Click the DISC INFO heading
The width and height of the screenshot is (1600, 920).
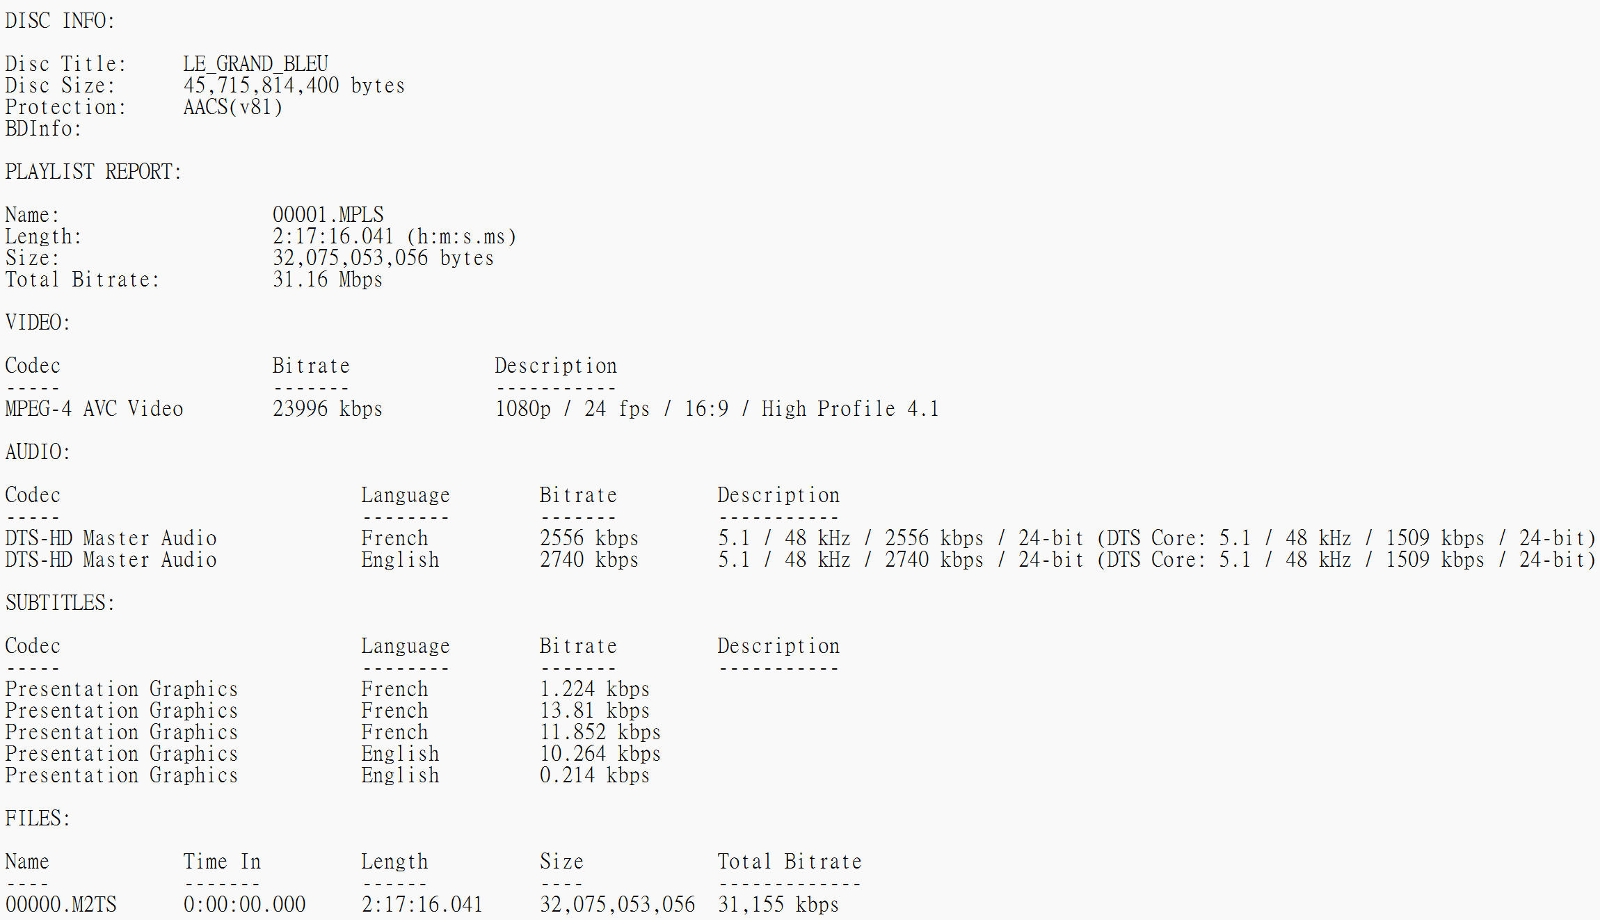pyautogui.click(x=60, y=21)
